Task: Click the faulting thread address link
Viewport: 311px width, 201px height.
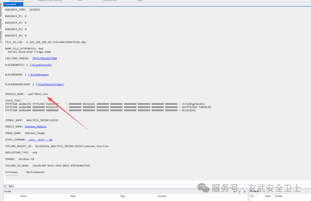Action: (45, 58)
